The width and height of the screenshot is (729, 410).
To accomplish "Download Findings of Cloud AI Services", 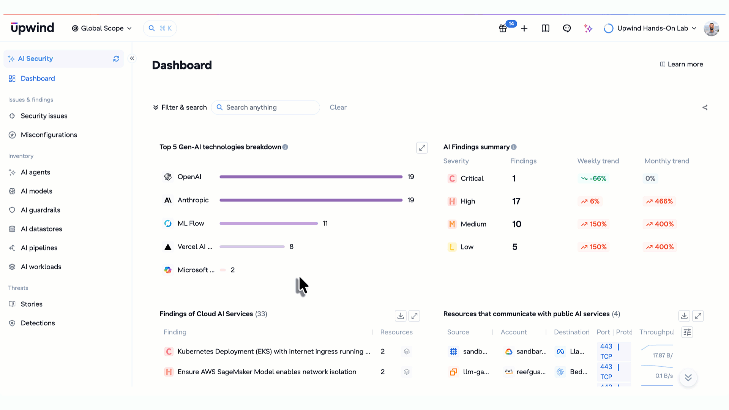I will tap(401, 316).
